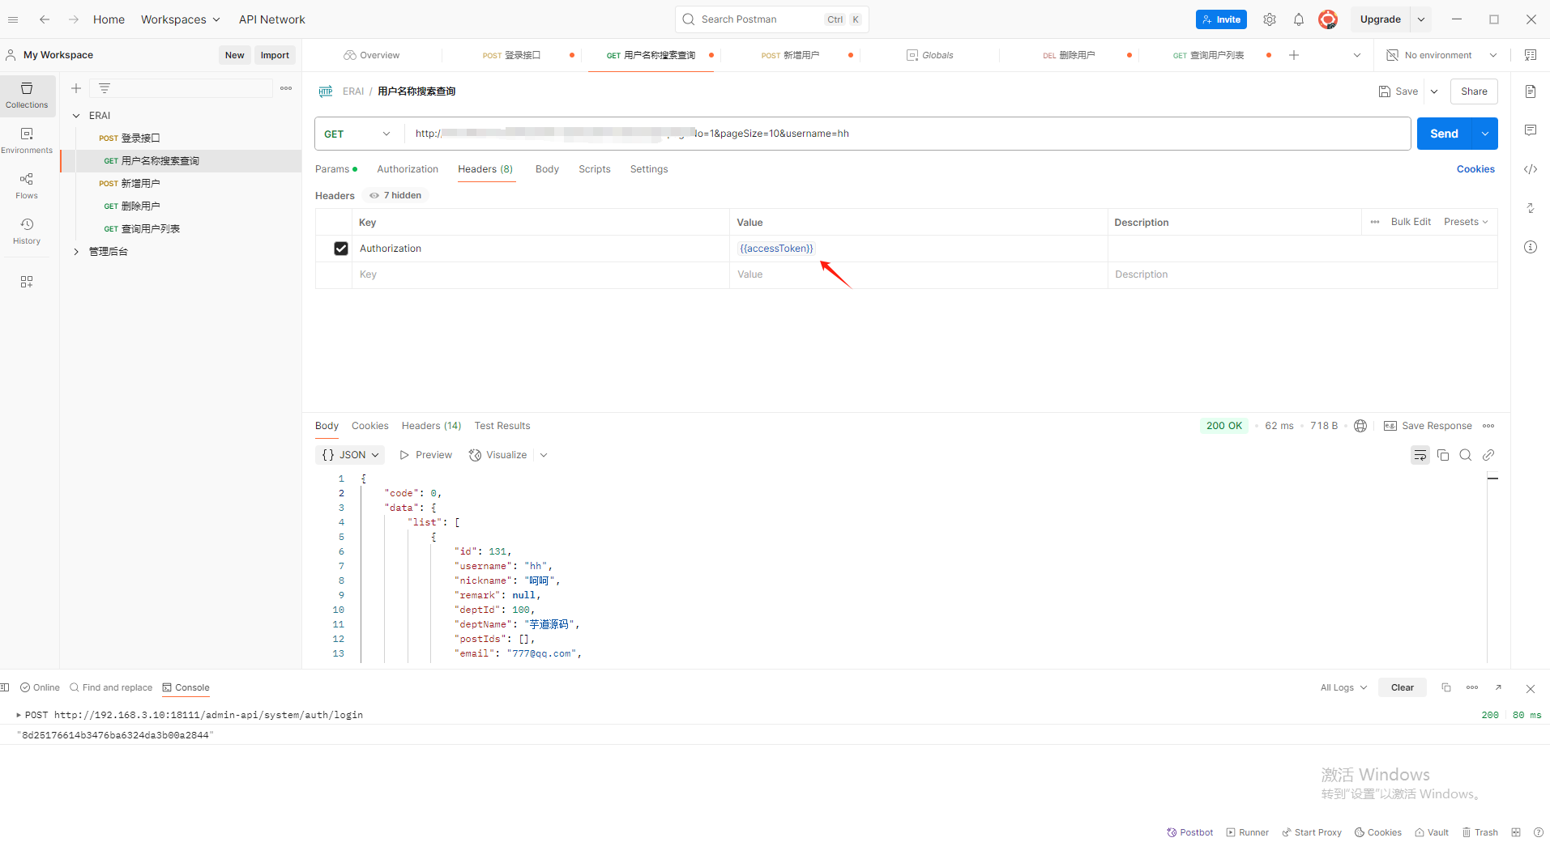
Task: Uncheck the Authorization header checkbox
Action: tap(340, 248)
